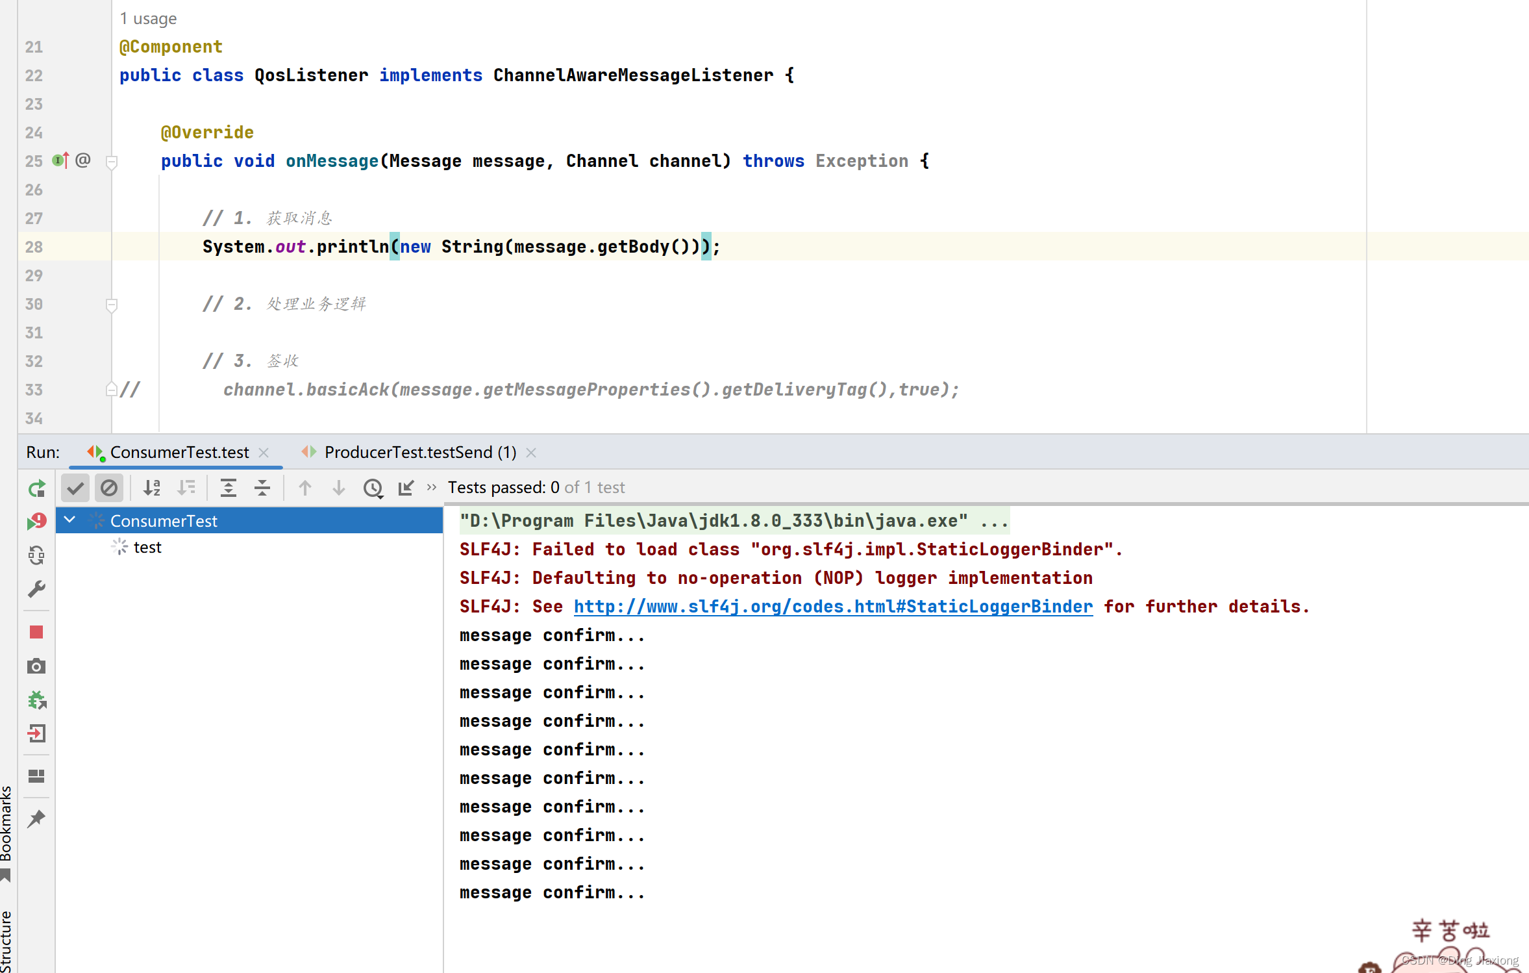1529x973 pixels.
Task: Select the test item in tree
Action: [147, 548]
